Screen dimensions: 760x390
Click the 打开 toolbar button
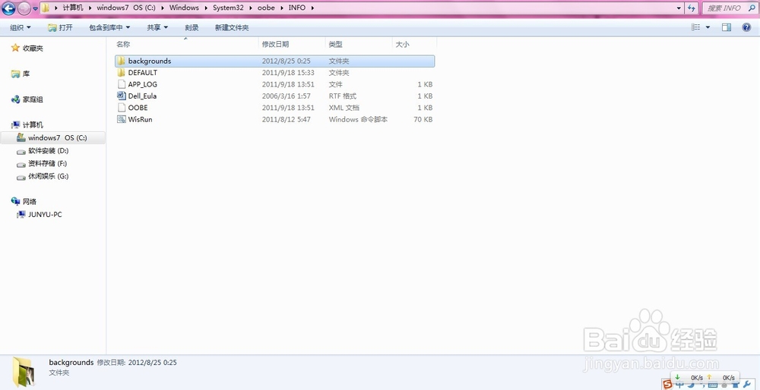60,27
